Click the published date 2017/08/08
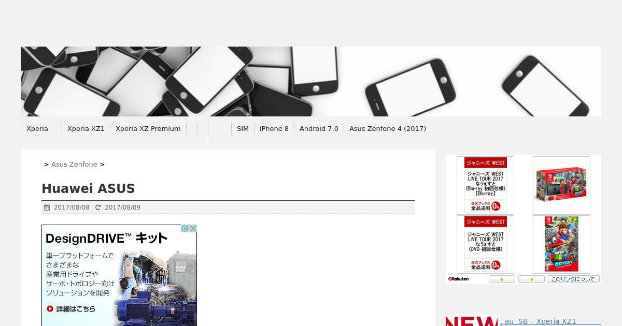622x326 pixels. click(72, 208)
